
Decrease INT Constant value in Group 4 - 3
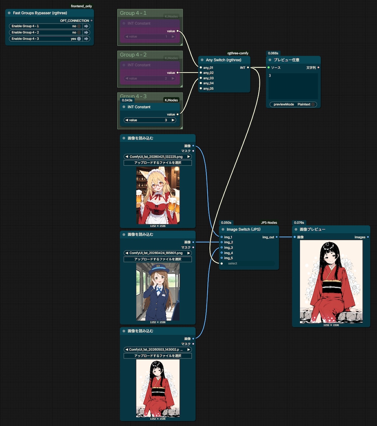tap(127, 120)
